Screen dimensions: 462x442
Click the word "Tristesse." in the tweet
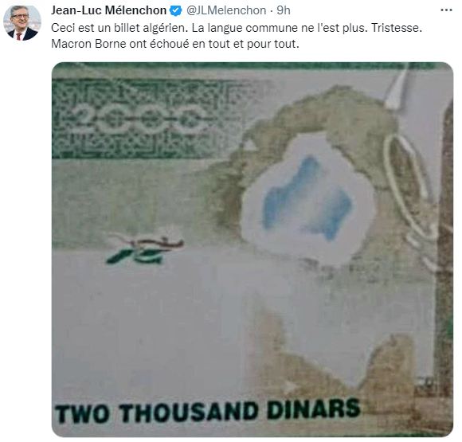397,28
